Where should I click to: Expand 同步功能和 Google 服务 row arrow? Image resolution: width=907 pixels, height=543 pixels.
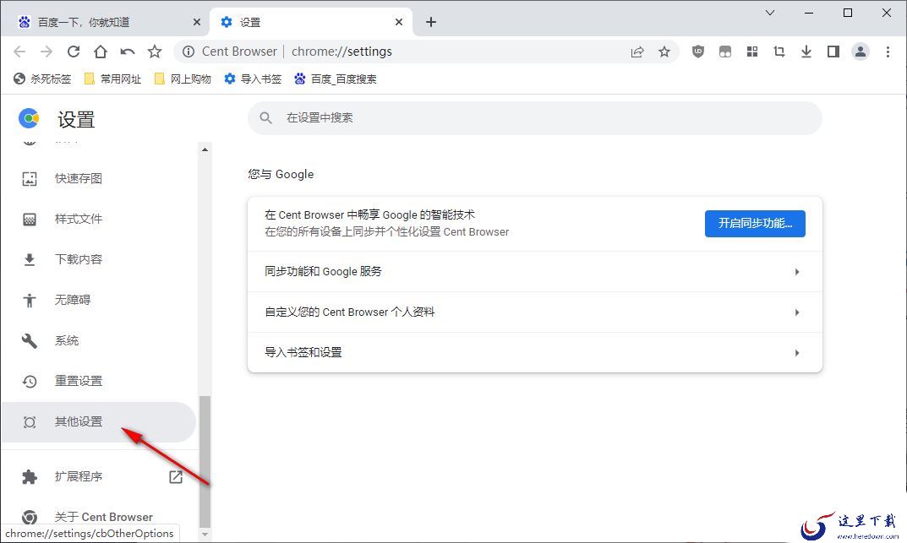pyautogui.click(x=797, y=272)
